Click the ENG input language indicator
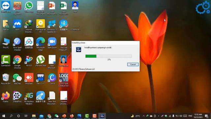This screenshot has width=211, height=119. pos(190,116)
